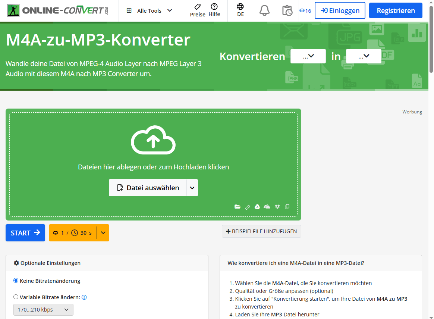Click the Google Drive upload icon
434x319 pixels.
tap(257, 207)
